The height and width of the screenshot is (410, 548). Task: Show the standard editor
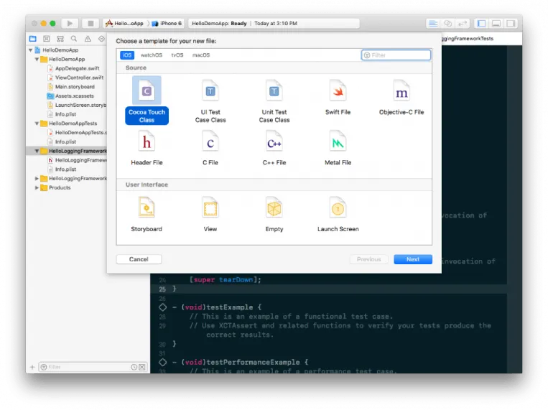click(x=433, y=24)
